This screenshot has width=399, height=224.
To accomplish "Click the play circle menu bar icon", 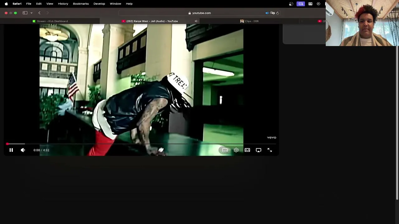I will [319, 4].
